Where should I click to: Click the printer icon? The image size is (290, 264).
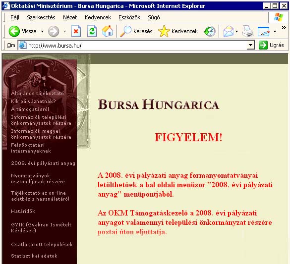tap(248, 31)
